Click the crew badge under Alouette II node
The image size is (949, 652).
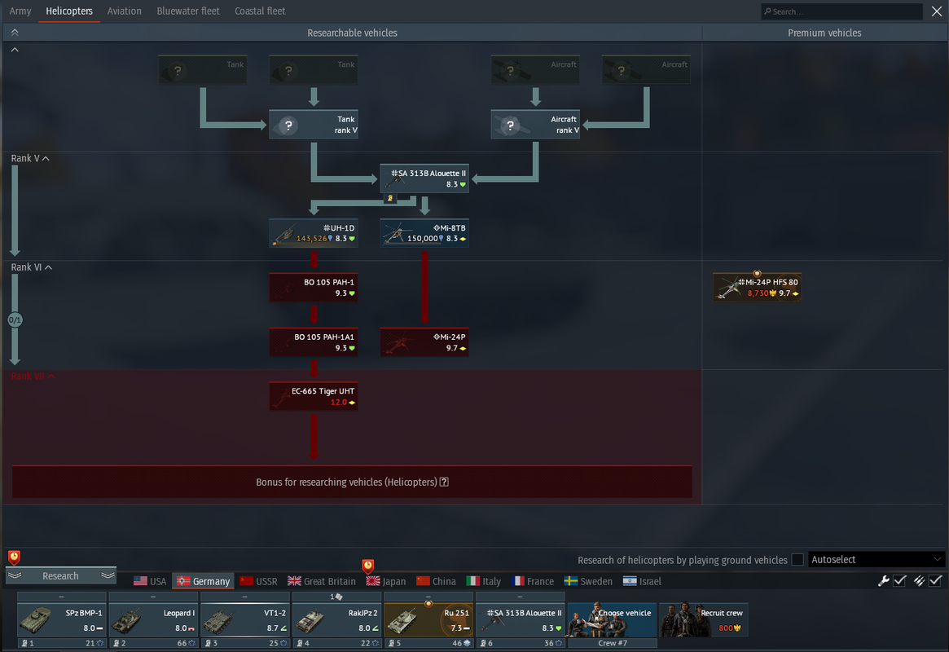point(389,198)
